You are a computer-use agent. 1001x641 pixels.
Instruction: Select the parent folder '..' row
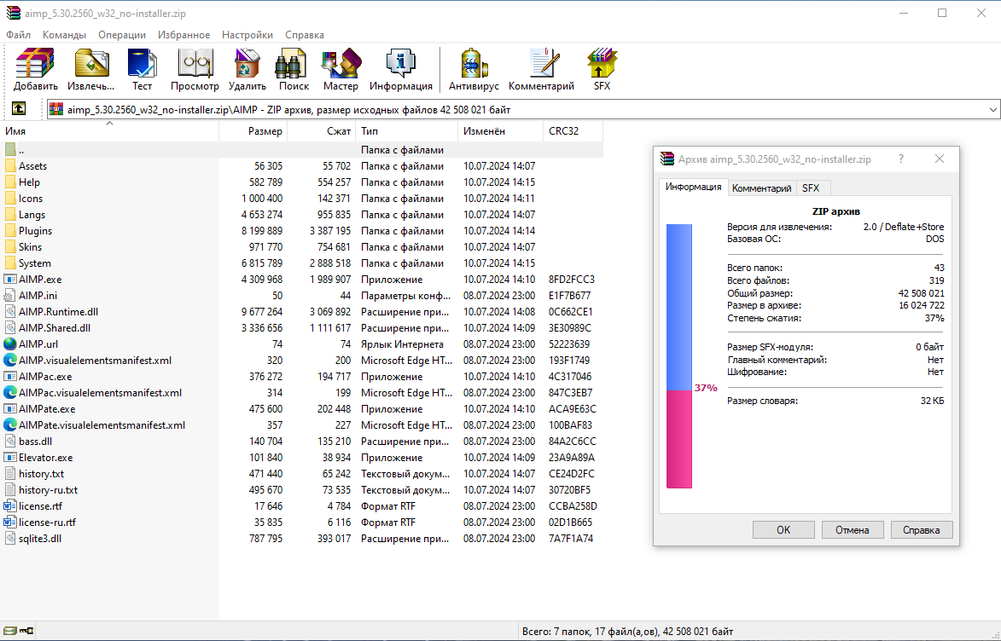tap(301, 150)
